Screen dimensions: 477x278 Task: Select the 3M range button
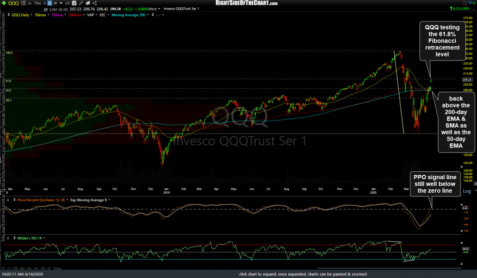(29, 269)
